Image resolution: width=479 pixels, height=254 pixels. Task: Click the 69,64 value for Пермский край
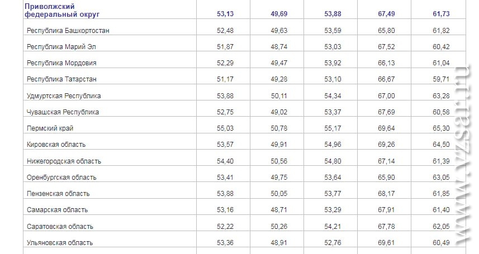(386, 128)
